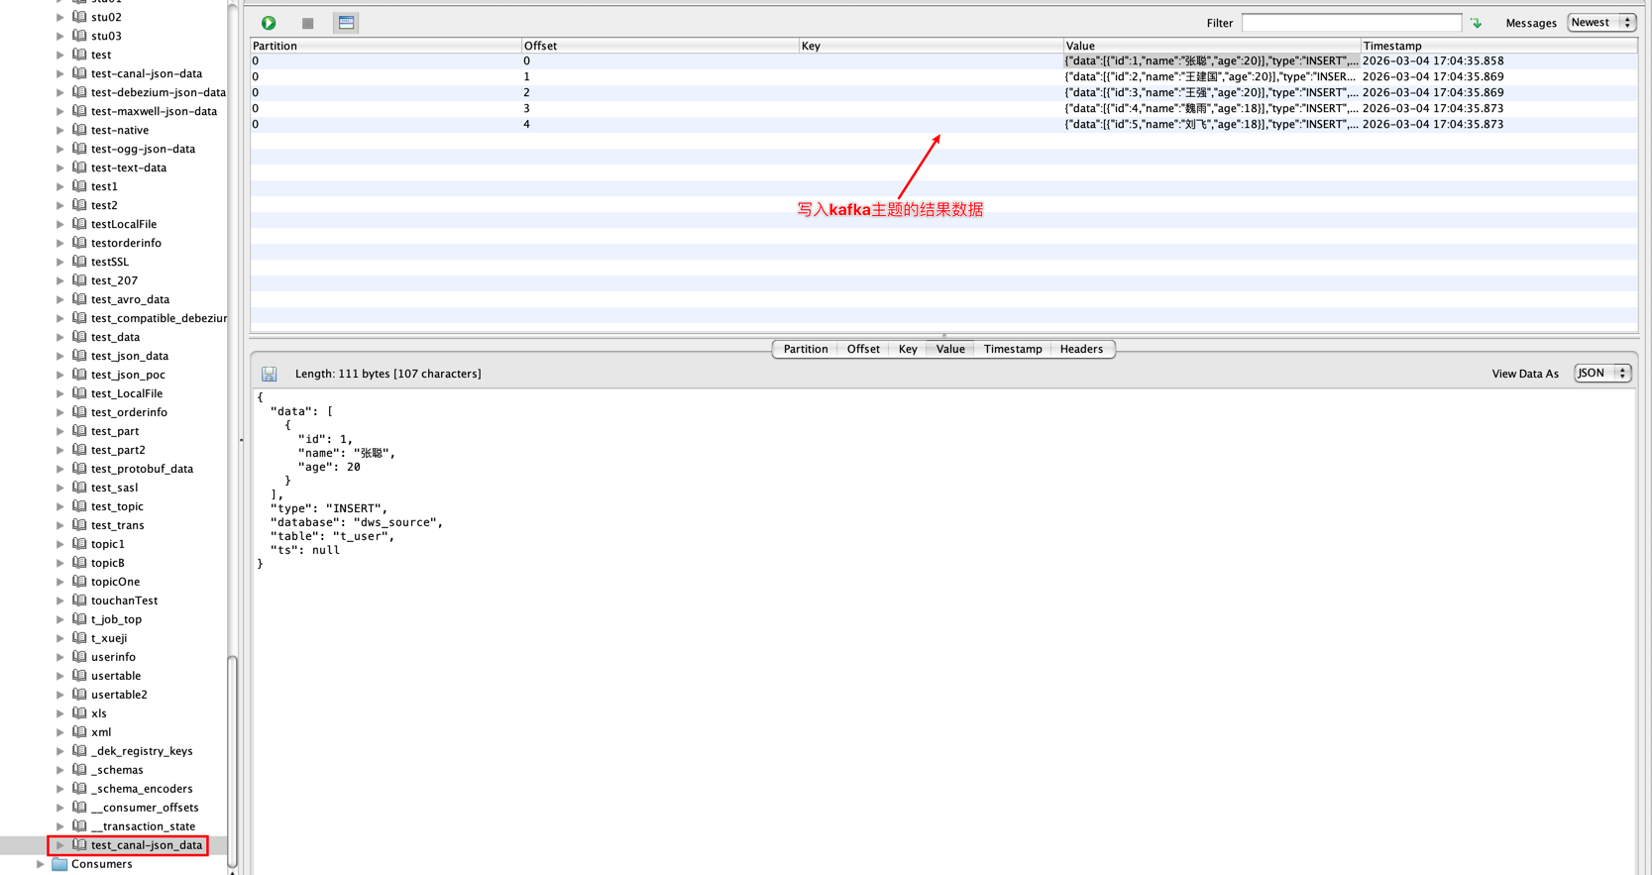Click the green apply filter arrow icon
The image size is (1652, 875).
click(1476, 23)
